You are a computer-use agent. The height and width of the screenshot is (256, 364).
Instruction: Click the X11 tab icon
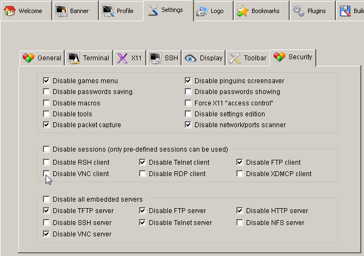(x=122, y=58)
